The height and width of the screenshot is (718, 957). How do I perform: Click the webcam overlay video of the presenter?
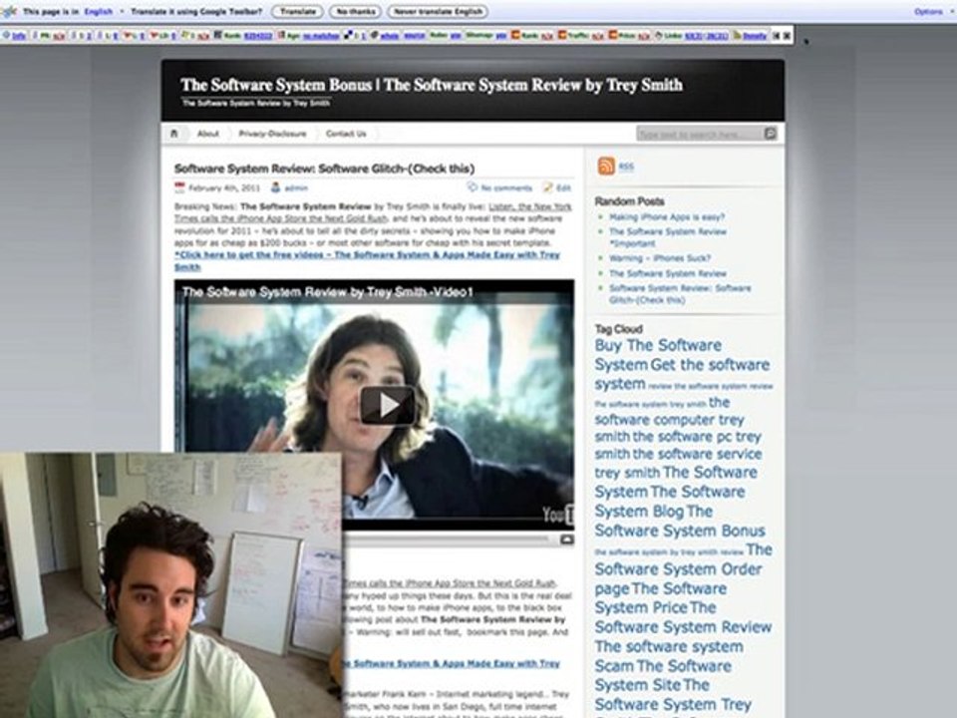click(170, 585)
